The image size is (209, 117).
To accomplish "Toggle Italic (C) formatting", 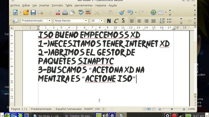I will click(x=116, y=21).
